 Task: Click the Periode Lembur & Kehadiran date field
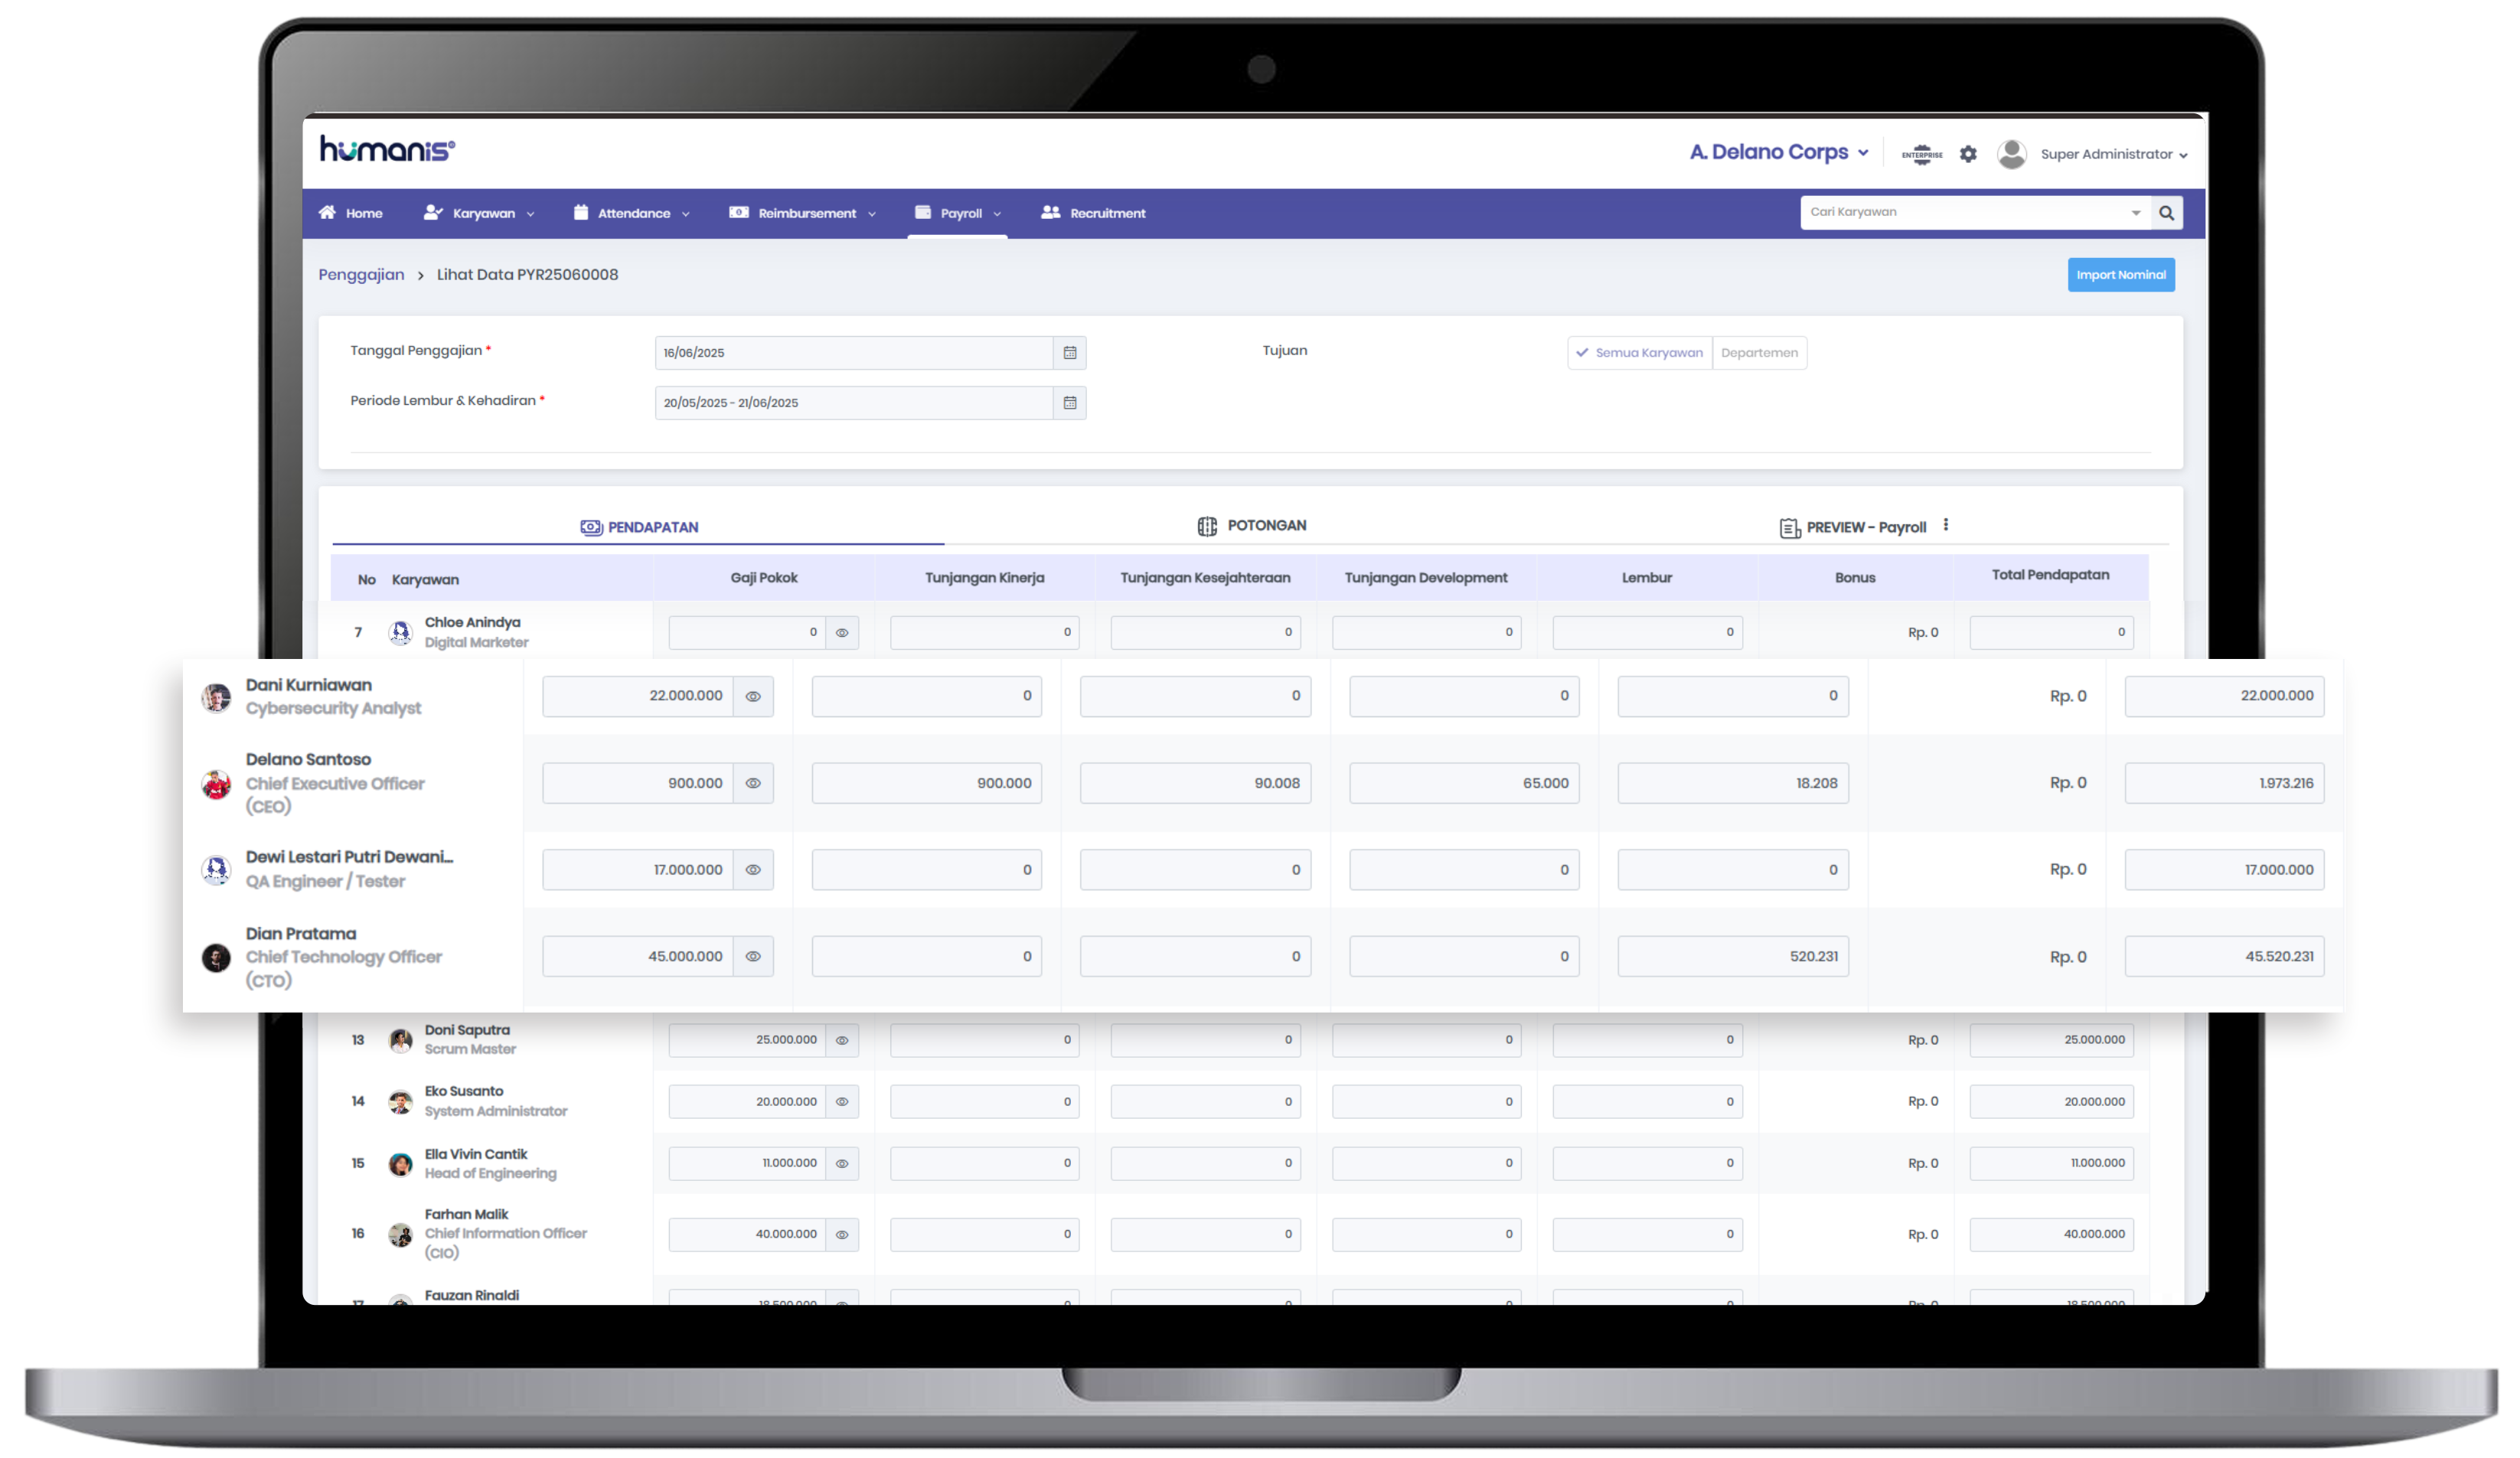(854, 403)
